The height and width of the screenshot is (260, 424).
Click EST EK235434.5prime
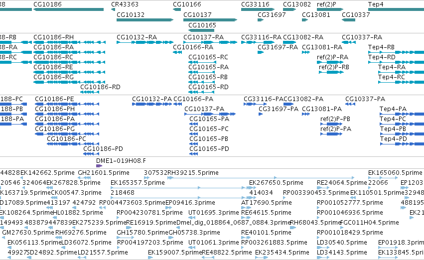click(261, 258)
